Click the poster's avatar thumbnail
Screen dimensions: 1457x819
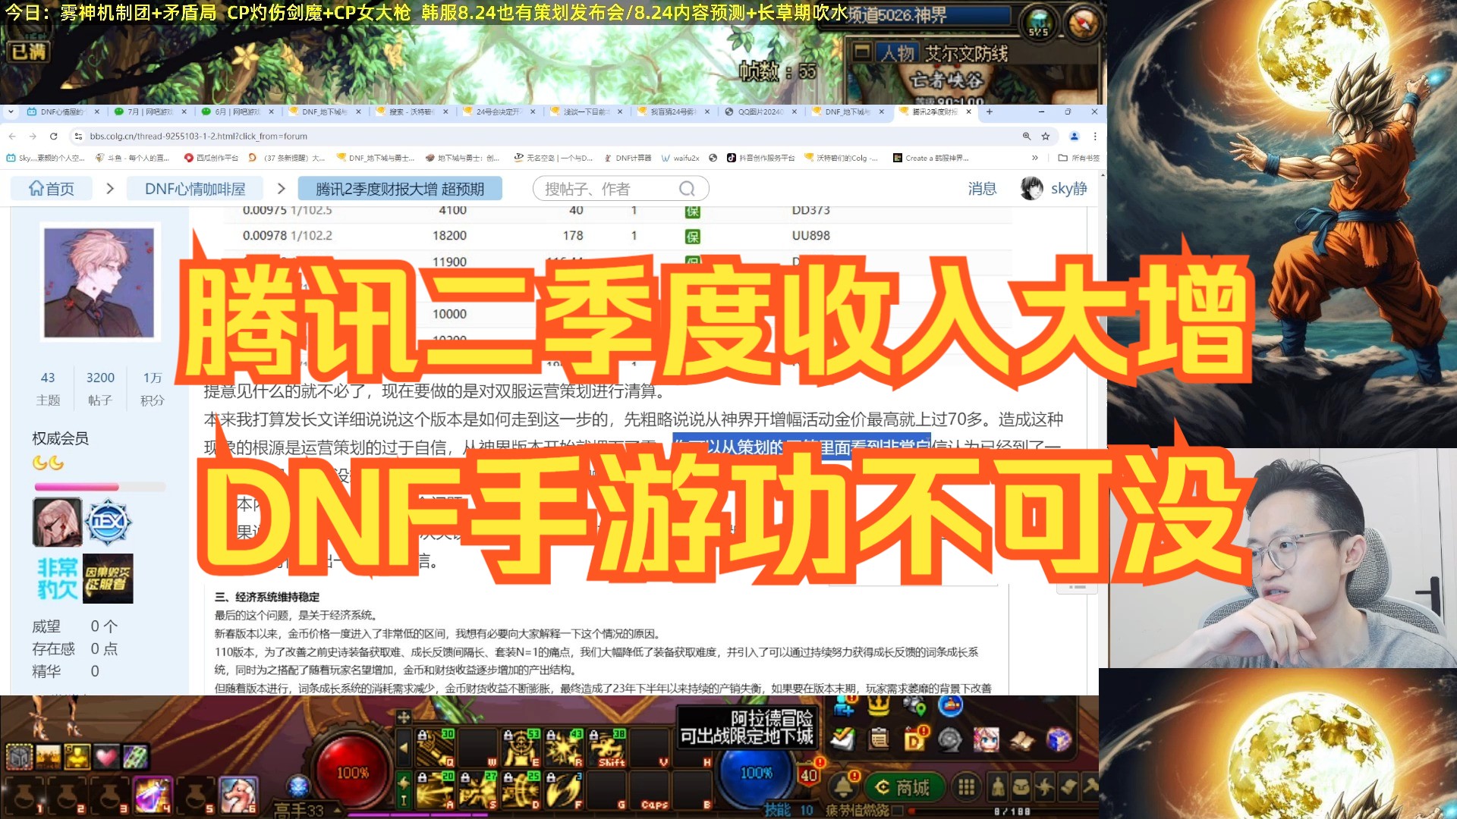99,283
